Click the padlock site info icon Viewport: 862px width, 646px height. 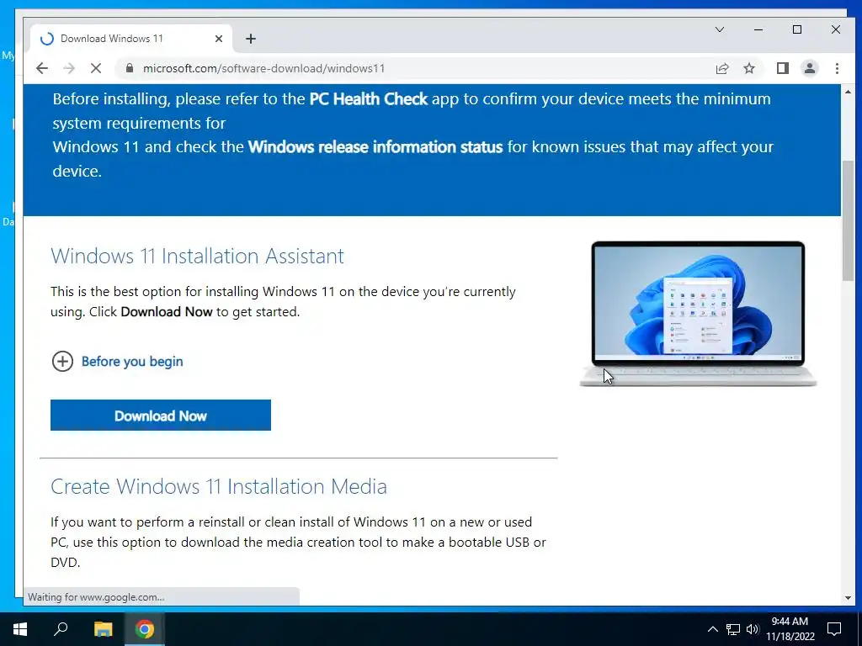(130, 68)
